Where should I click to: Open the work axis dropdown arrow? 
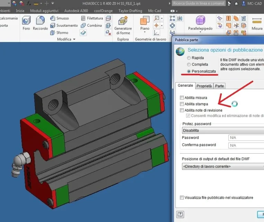tap(162, 18)
